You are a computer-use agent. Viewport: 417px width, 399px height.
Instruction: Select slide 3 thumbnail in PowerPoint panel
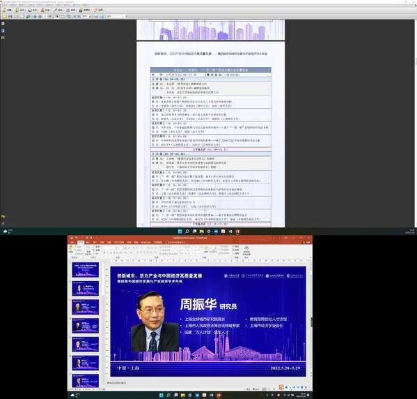click(85, 307)
